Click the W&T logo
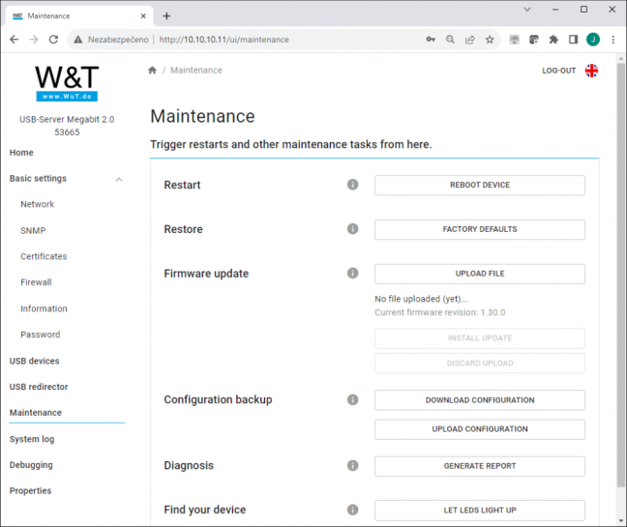 pyautogui.click(x=67, y=83)
